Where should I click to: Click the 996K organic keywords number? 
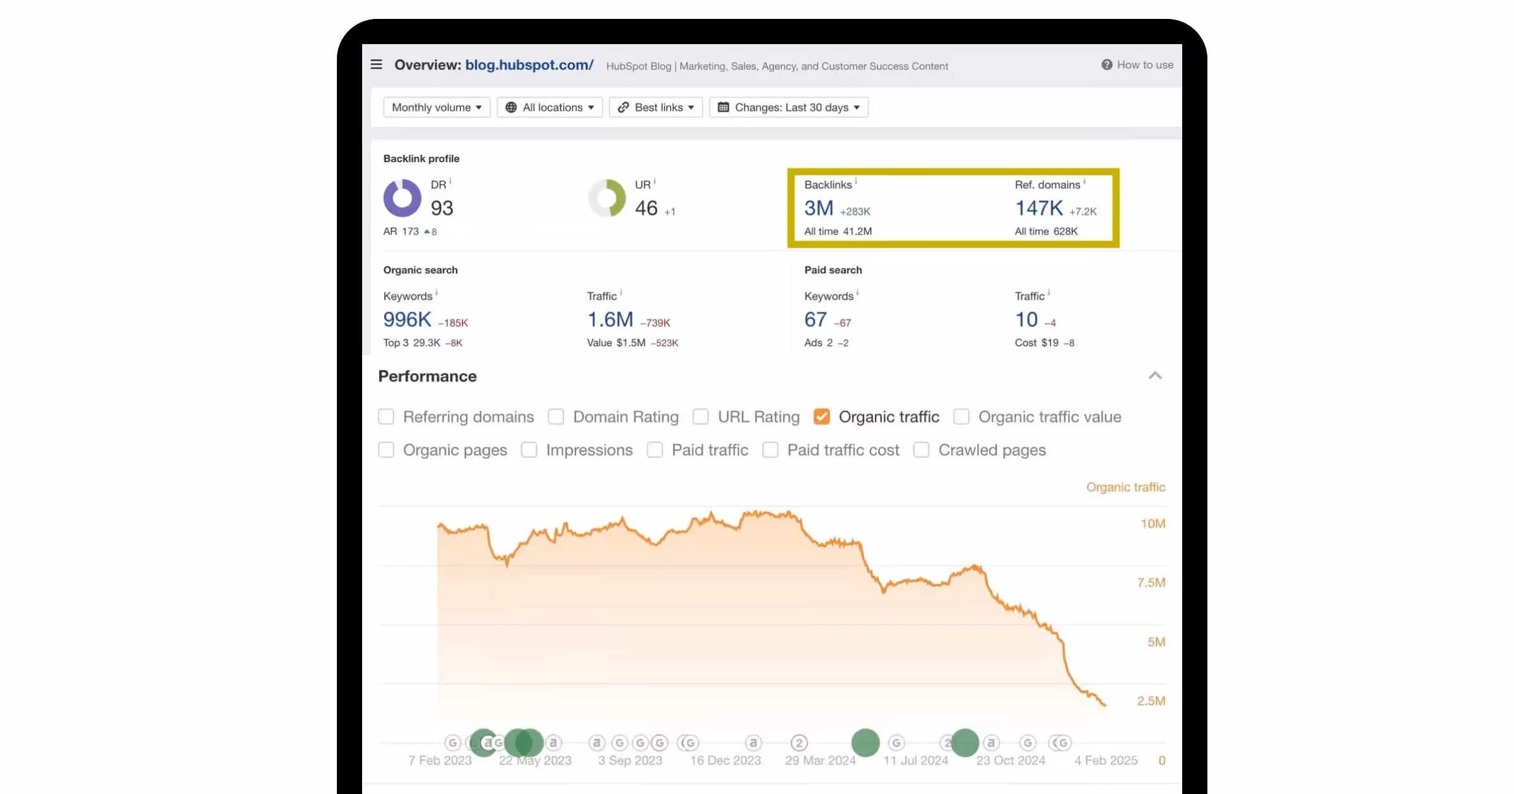408,319
